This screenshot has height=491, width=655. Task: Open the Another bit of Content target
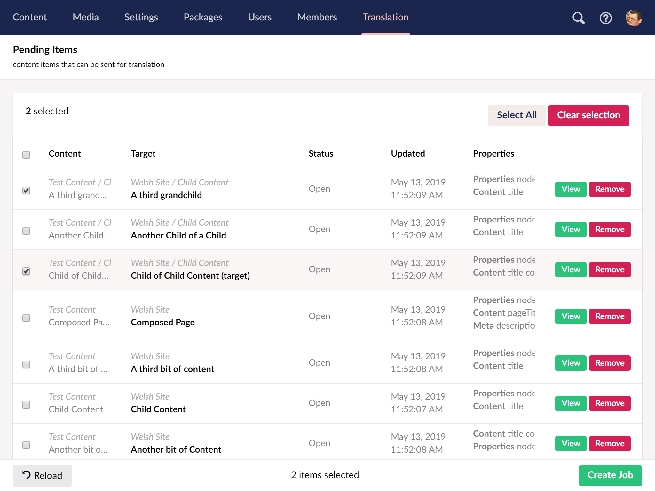coord(176,449)
